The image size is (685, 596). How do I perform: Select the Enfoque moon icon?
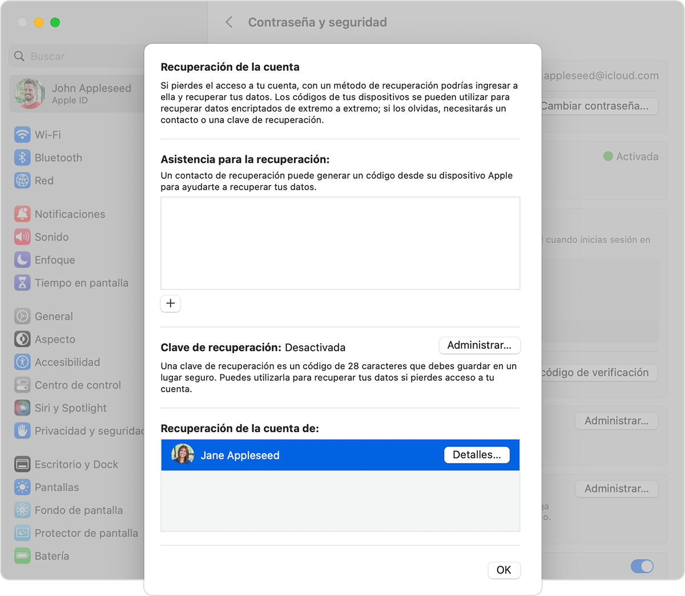click(22, 260)
